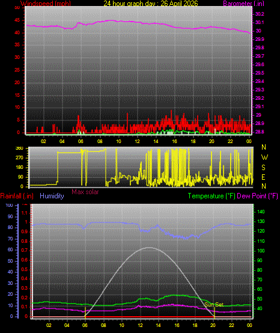The width and height of the screenshot is (280, 333).
Task: Click the '29.1' barometer scale value
Action: (260, 106)
